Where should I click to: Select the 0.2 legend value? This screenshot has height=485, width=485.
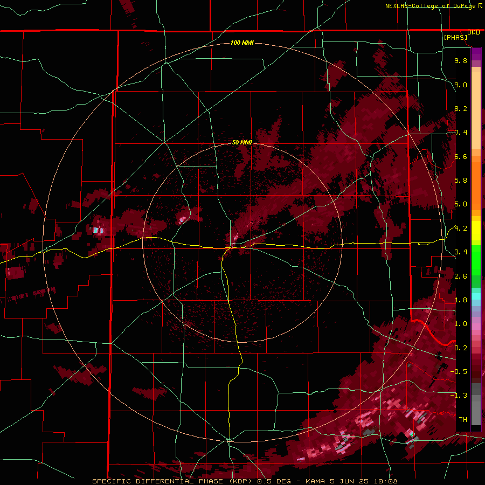(461, 348)
